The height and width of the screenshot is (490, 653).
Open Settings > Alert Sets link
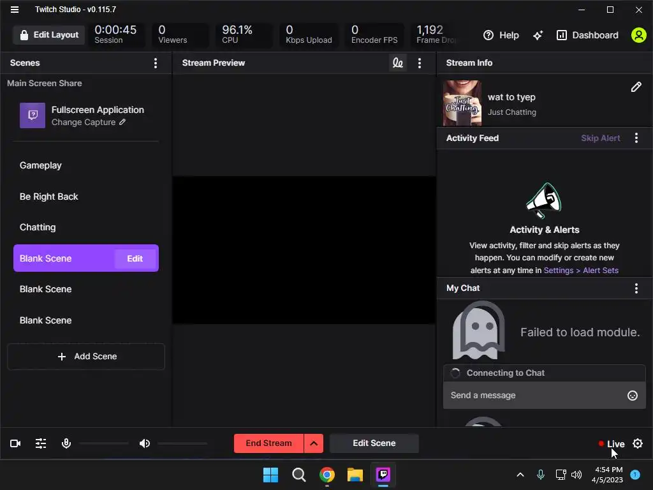(x=581, y=271)
